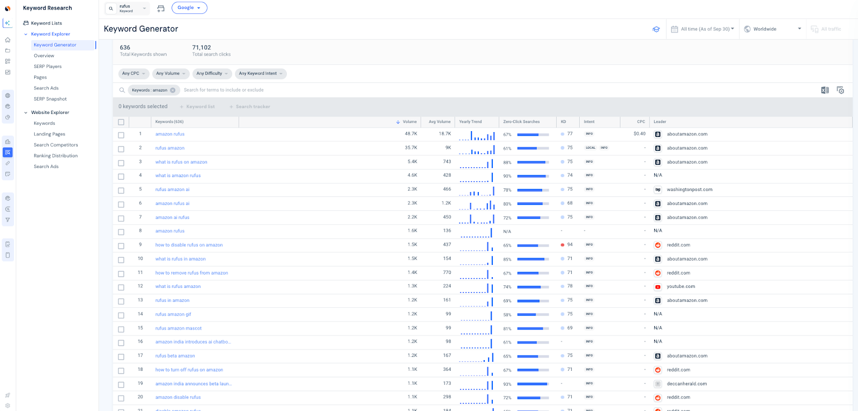Click zero-click bar for 'rufus amazon ai'
This screenshot has height=411, width=858.
pyautogui.click(x=533, y=190)
